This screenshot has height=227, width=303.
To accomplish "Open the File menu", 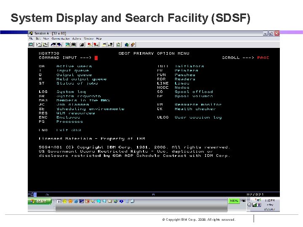I will pyautogui.click(x=31, y=38).
